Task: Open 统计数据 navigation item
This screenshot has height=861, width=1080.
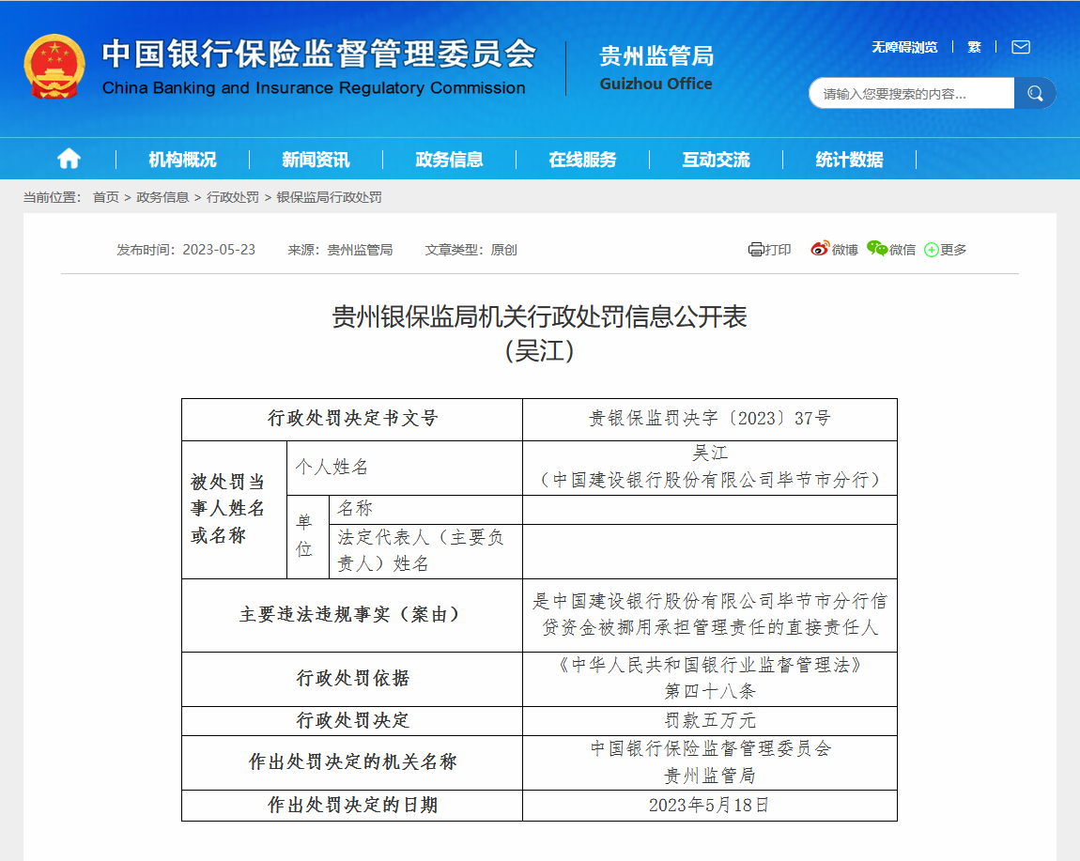Action: pyautogui.click(x=849, y=160)
